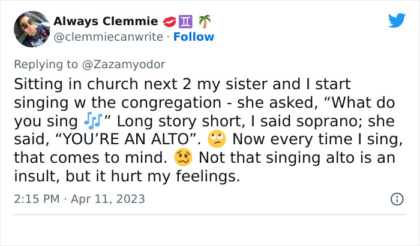
Task: Click the woozy face emoji
Action: 181,159
